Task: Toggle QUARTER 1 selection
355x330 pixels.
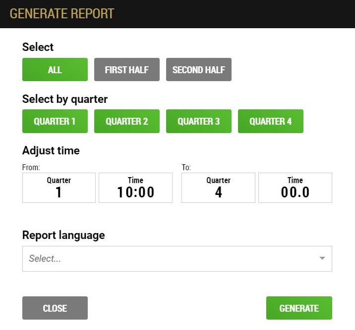Action: pyautogui.click(x=55, y=121)
